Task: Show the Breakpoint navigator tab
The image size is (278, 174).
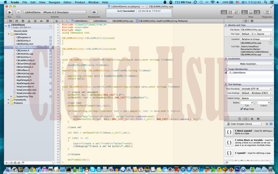Action: 41,21
